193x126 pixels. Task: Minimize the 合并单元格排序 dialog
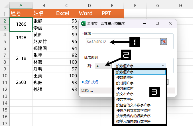pos(144,23)
